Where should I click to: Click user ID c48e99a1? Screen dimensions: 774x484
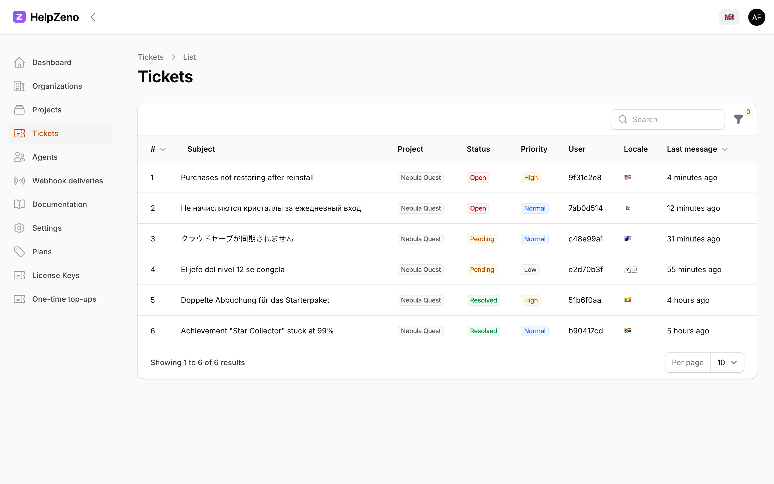click(x=586, y=239)
